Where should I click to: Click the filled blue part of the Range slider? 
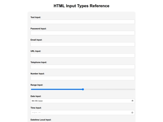pos(56,89)
